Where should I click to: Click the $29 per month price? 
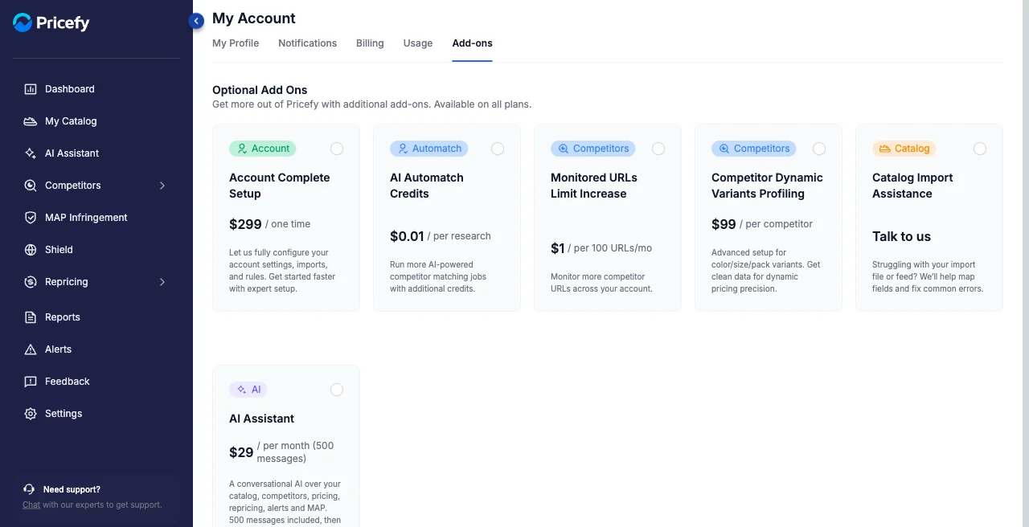point(281,452)
